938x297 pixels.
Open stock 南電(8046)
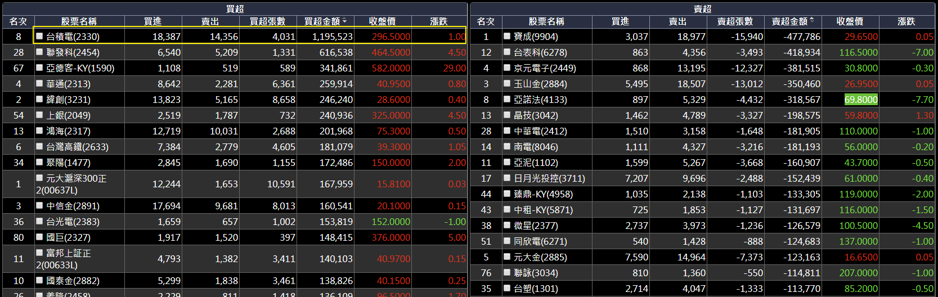pos(536,147)
